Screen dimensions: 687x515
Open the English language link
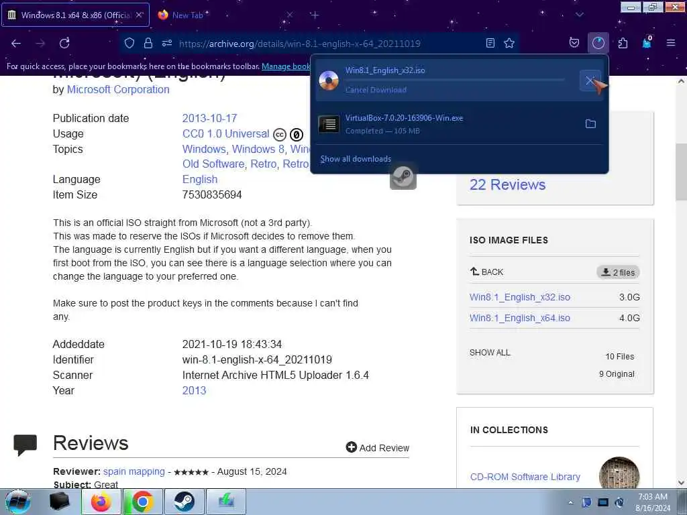200,179
